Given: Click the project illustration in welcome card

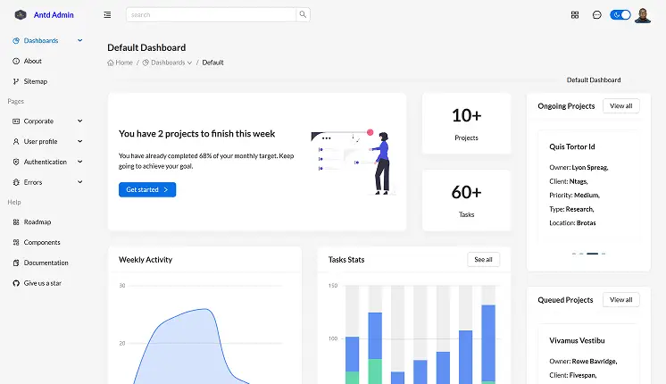Looking at the screenshot, I should (x=352, y=163).
